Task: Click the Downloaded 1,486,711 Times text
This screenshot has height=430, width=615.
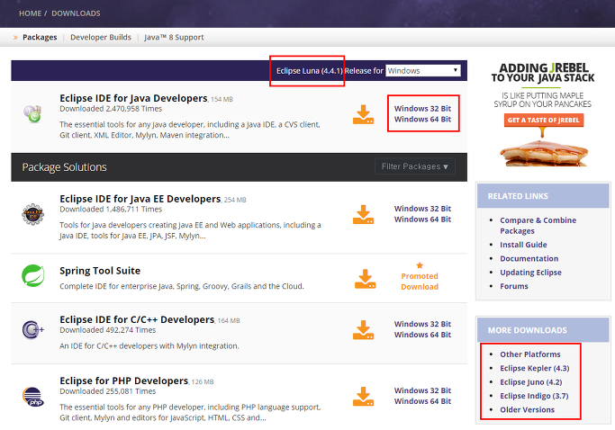Action: 111,210
